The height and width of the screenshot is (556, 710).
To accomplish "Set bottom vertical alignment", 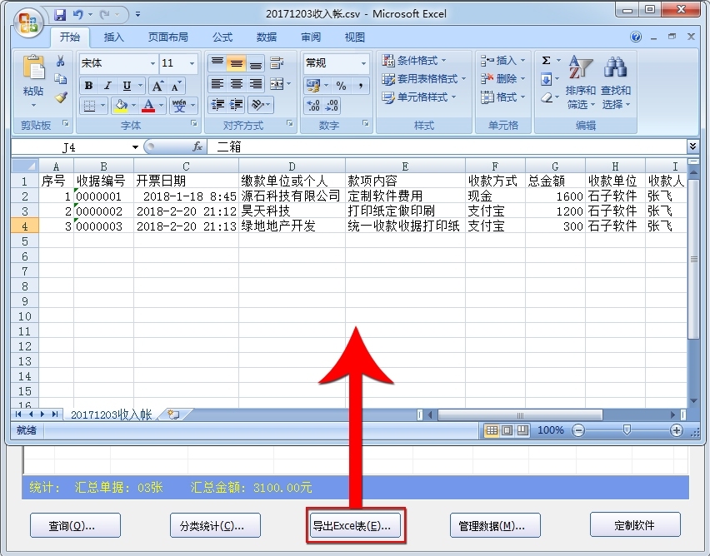I will click(255, 63).
